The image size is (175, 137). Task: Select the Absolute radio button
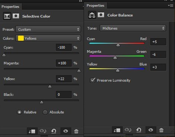click(45, 112)
